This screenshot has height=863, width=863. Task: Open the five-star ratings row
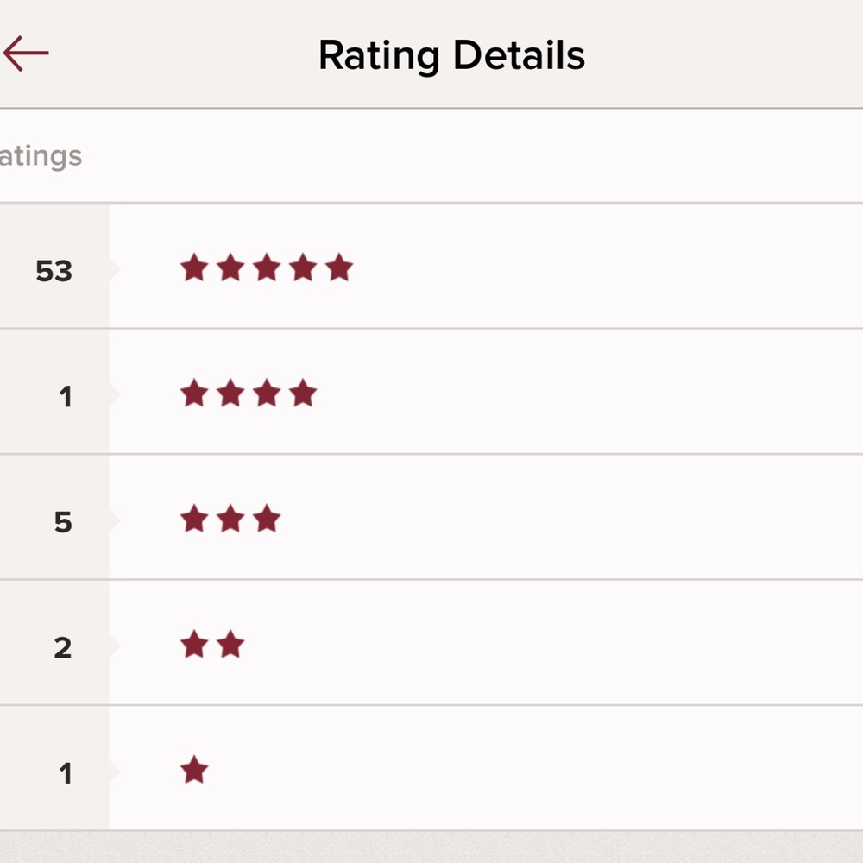[431, 267]
